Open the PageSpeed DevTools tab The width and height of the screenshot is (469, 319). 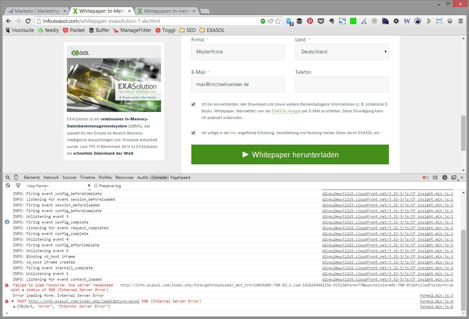[x=180, y=177]
